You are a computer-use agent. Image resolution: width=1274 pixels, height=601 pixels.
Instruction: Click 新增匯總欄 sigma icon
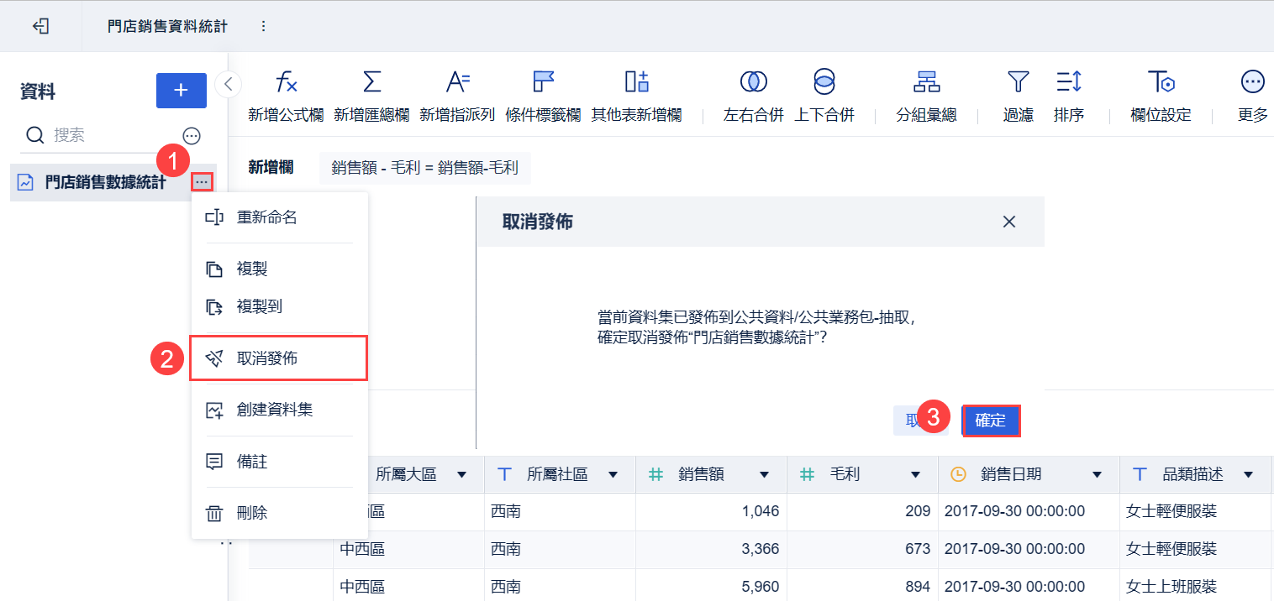pos(371,81)
